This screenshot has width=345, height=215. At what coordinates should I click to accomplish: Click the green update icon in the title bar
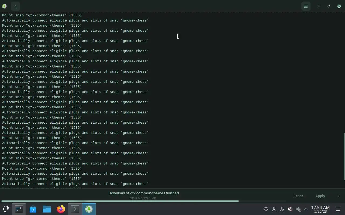click(x=4, y=6)
